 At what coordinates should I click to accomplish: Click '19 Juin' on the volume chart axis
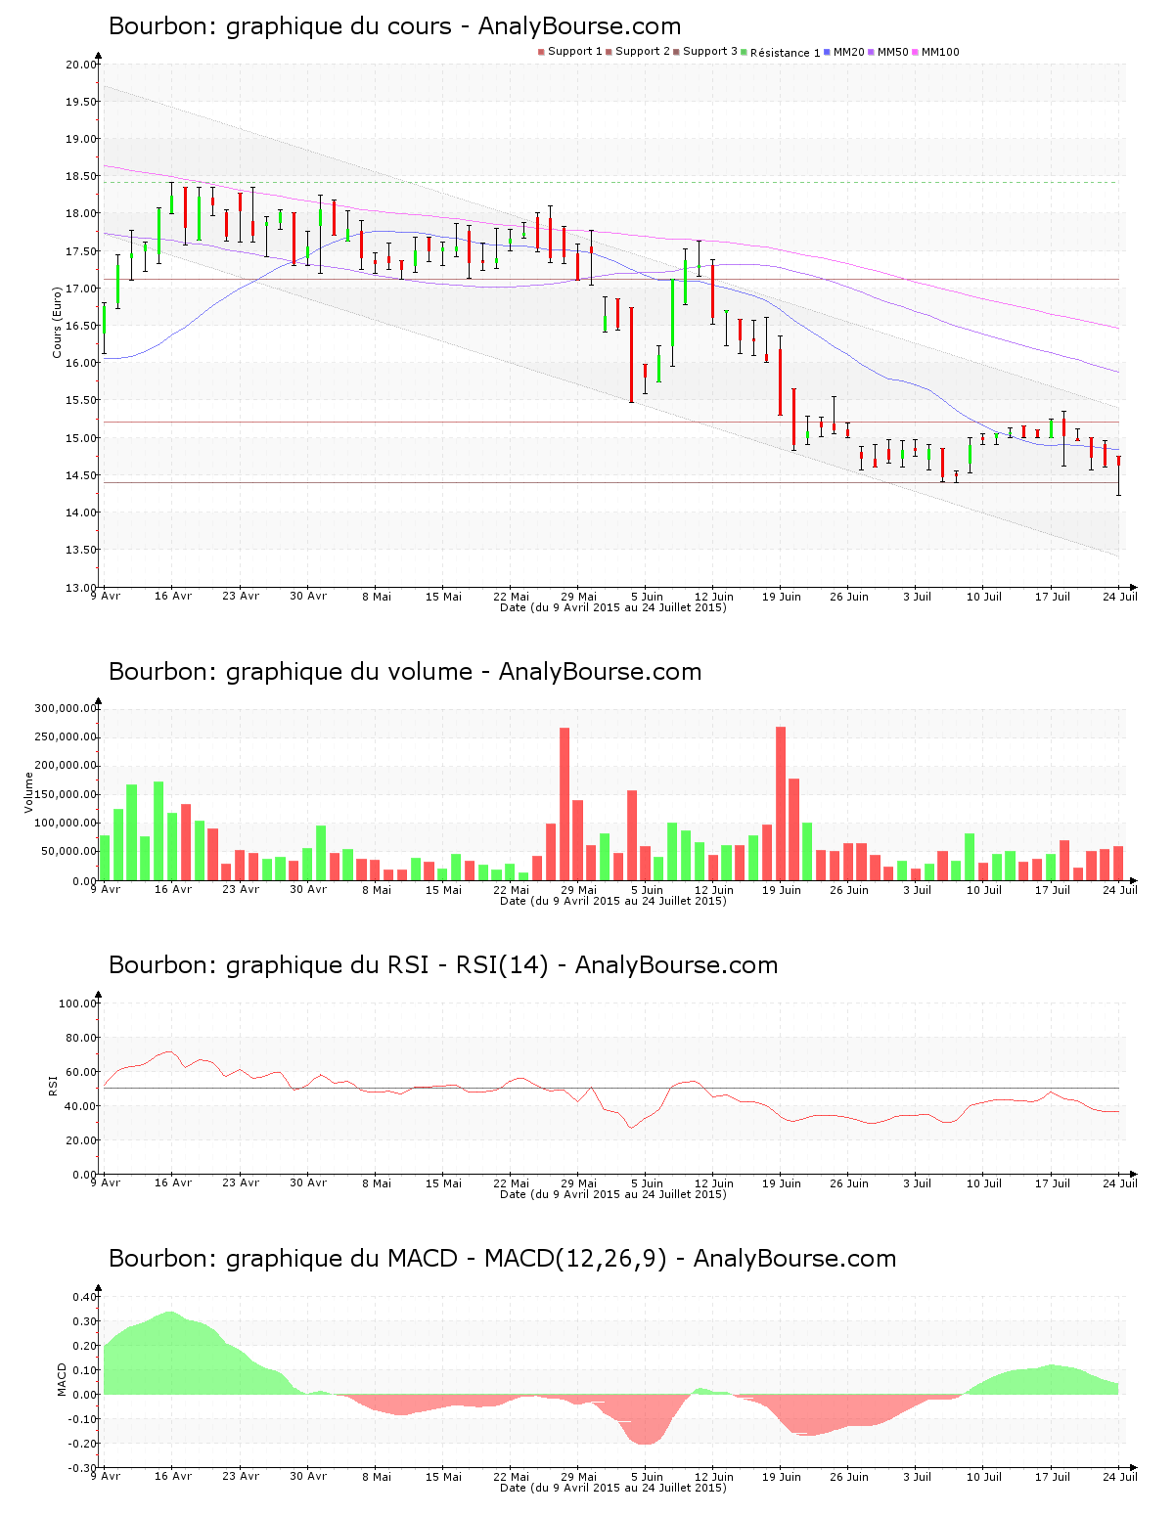tap(782, 890)
